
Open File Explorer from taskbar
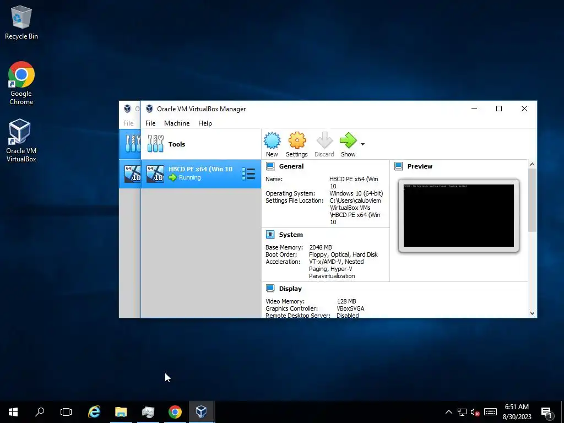point(121,412)
